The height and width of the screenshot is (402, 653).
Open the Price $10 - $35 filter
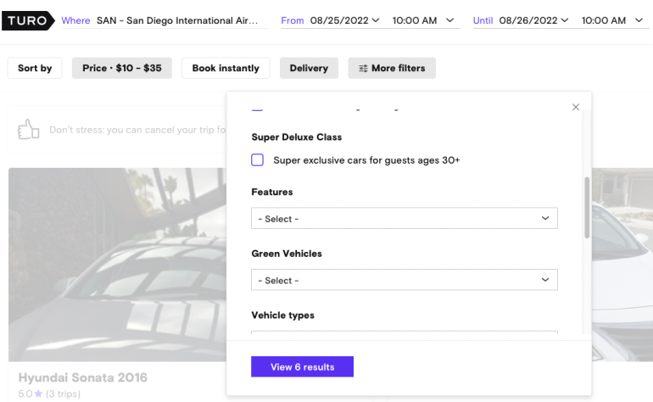(x=121, y=69)
